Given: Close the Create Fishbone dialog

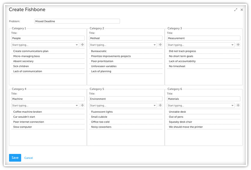Looking at the screenshot, I should tap(242, 10).
